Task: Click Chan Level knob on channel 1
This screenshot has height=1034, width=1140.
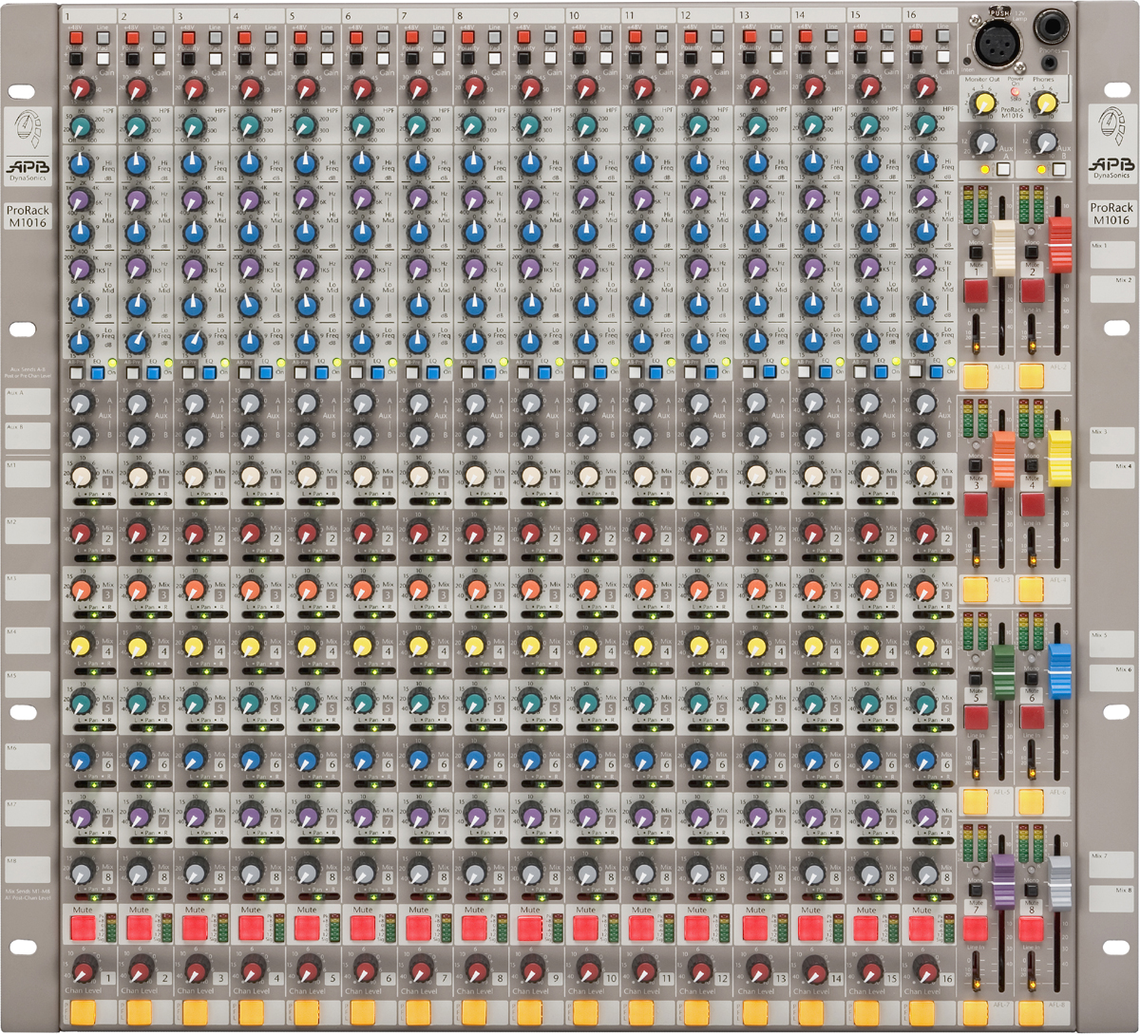Action: tap(84, 970)
